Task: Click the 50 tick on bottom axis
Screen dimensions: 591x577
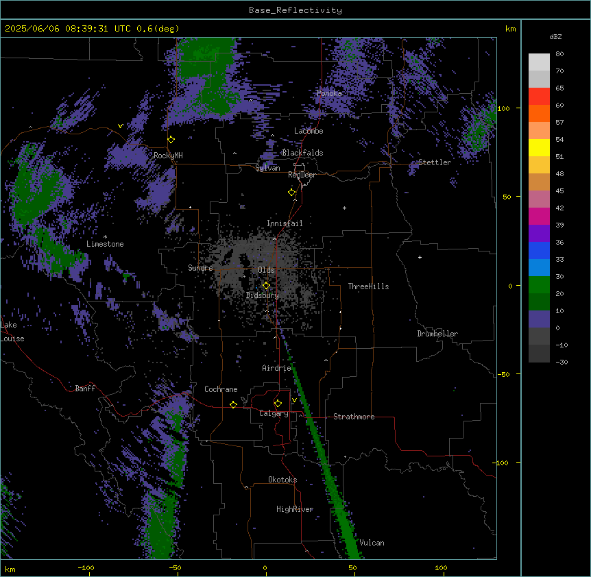Action: 352,567
